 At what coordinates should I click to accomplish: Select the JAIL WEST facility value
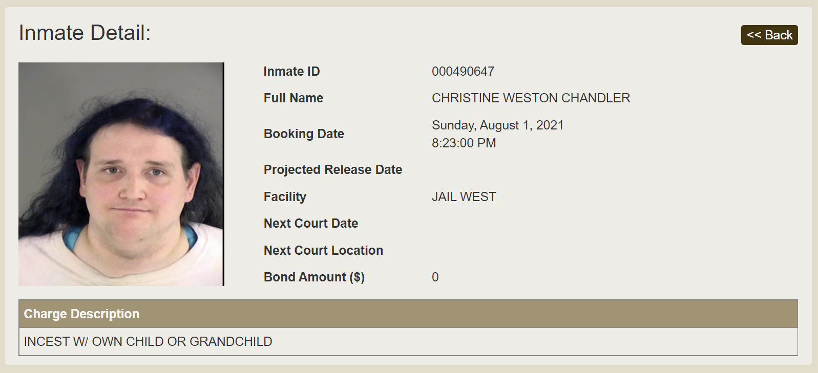click(464, 197)
